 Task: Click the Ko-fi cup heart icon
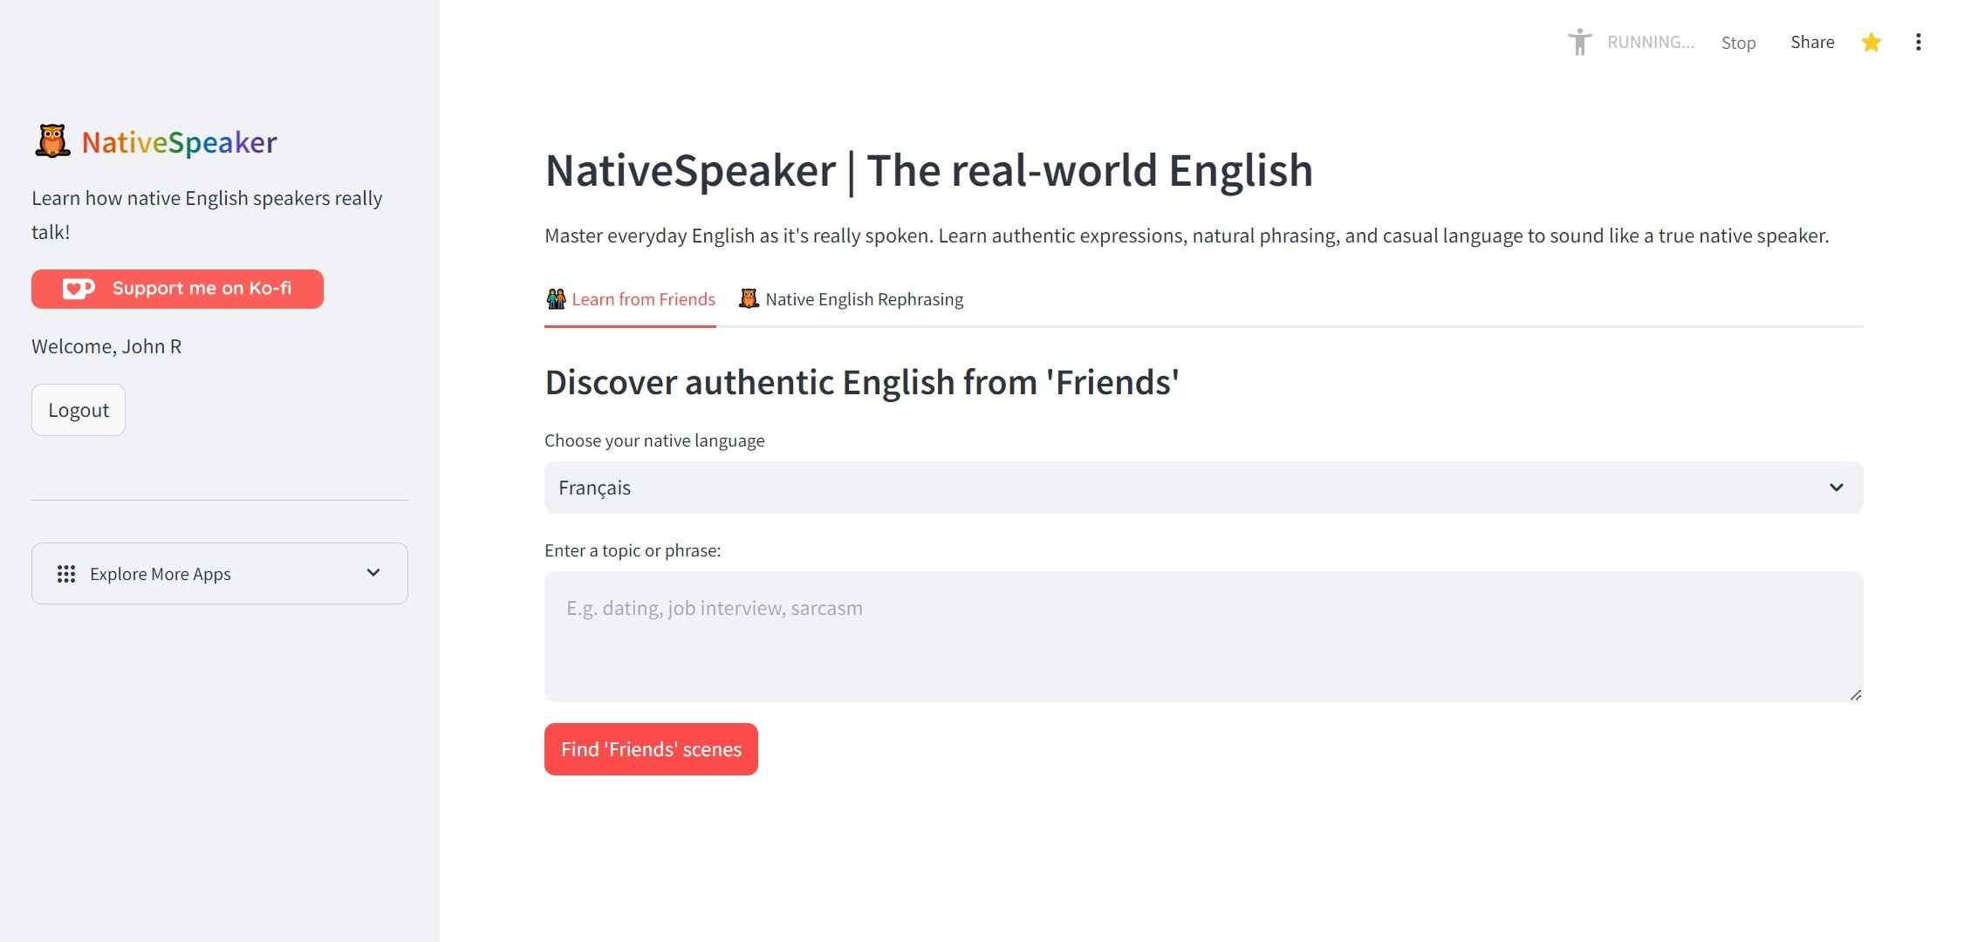coord(79,289)
